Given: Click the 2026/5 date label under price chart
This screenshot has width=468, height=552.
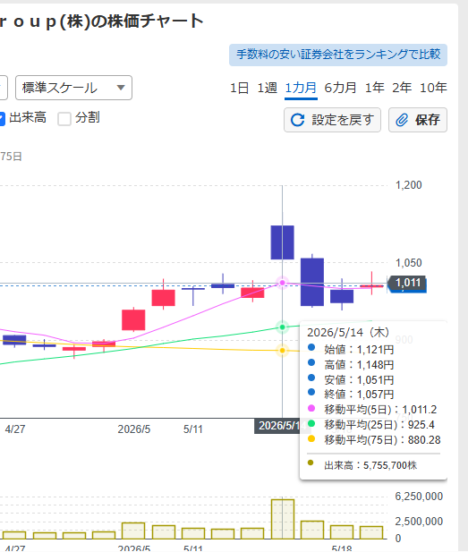Looking at the screenshot, I should click(x=134, y=429).
